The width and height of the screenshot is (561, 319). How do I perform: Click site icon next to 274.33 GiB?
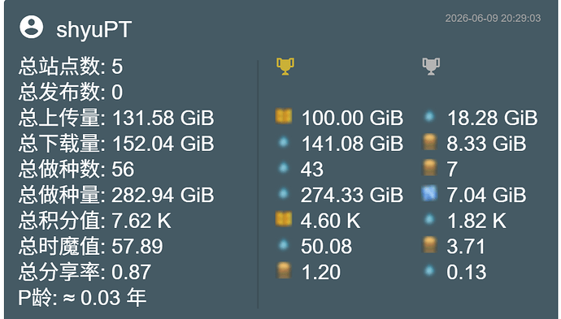tap(284, 193)
